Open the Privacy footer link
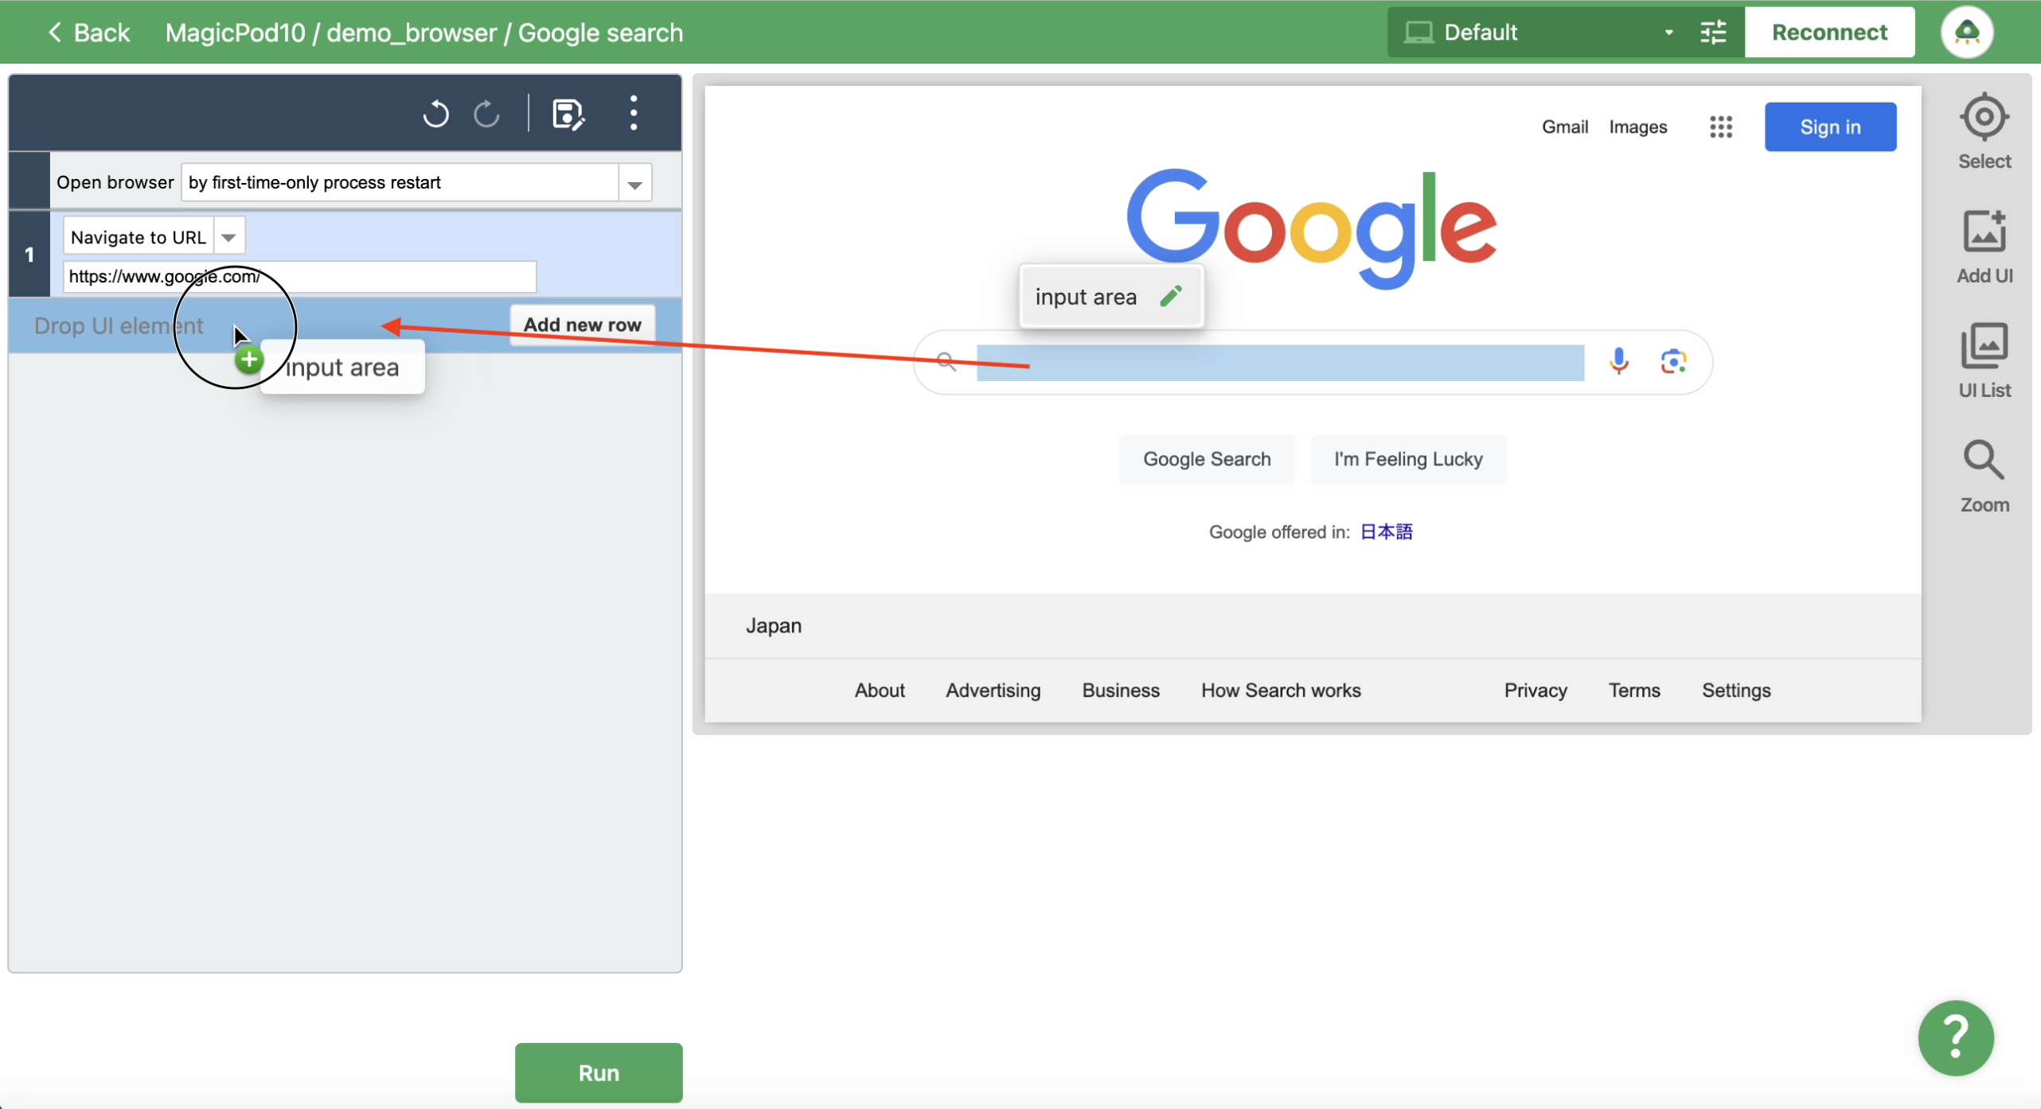The width and height of the screenshot is (2041, 1109). click(x=1536, y=691)
